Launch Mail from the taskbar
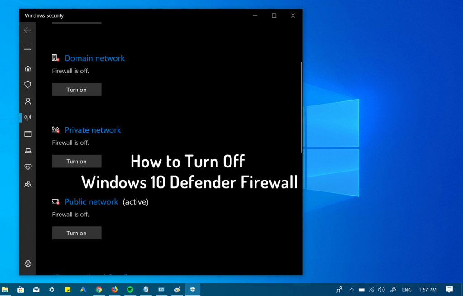This screenshot has width=463, height=296. (36, 290)
